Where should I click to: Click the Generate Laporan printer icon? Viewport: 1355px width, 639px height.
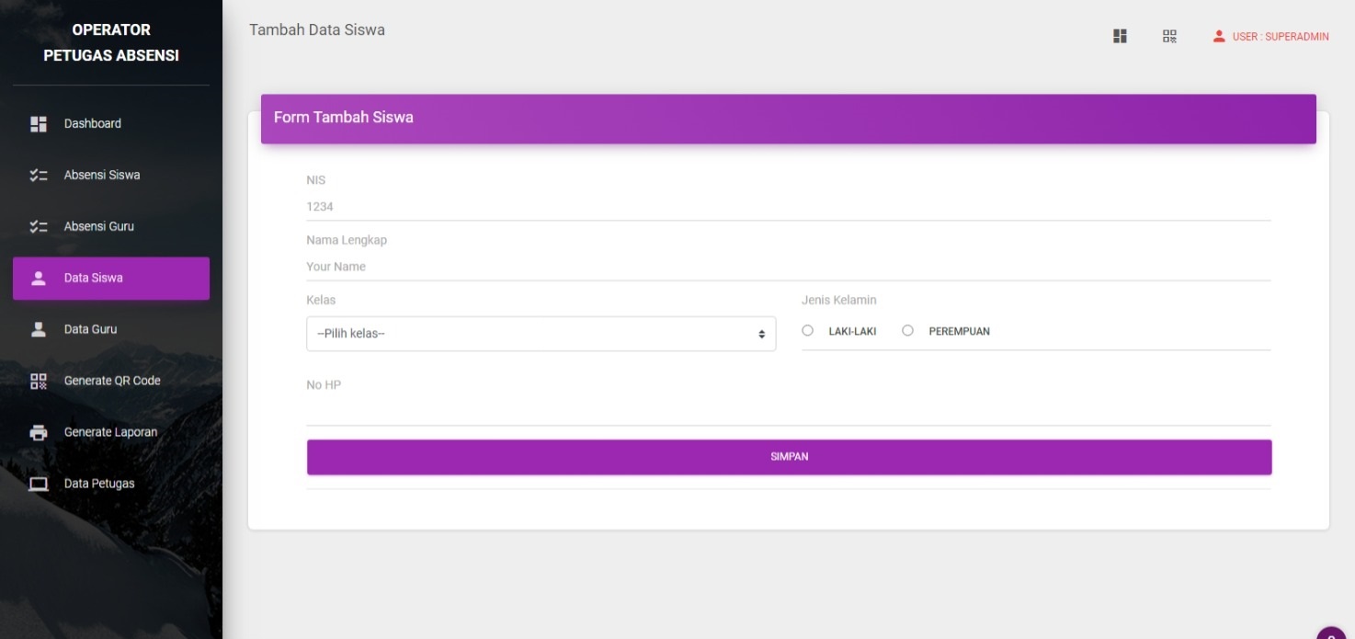[39, 433]
